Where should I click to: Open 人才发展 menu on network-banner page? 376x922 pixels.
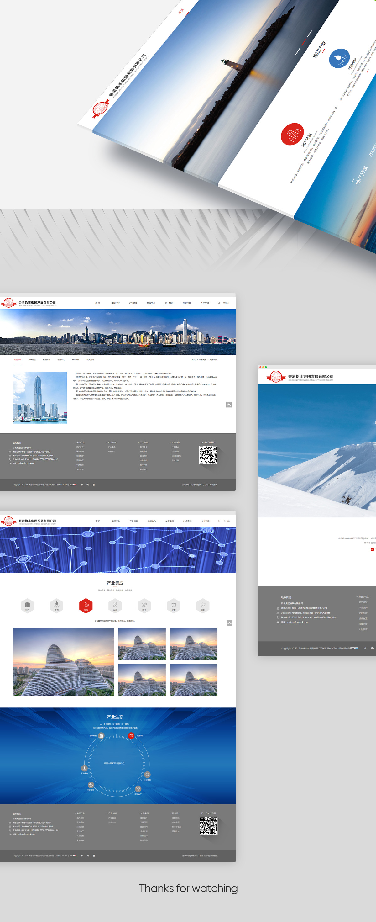tap(205, 521)
